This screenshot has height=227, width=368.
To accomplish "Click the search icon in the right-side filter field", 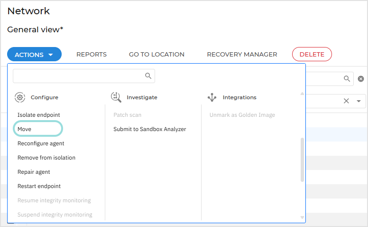I will [347, 79].
